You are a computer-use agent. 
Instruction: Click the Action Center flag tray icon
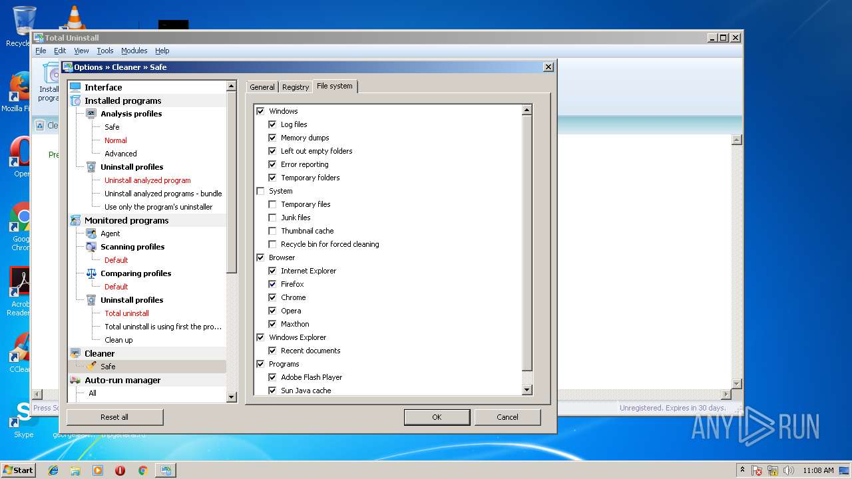tap(757, 470)
